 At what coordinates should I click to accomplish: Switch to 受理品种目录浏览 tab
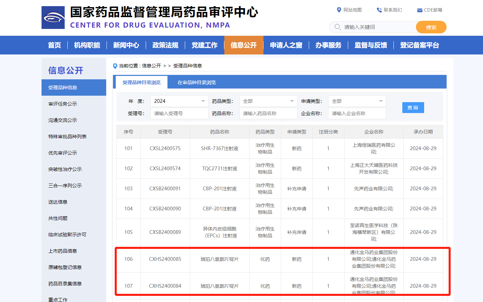point(142,82)
